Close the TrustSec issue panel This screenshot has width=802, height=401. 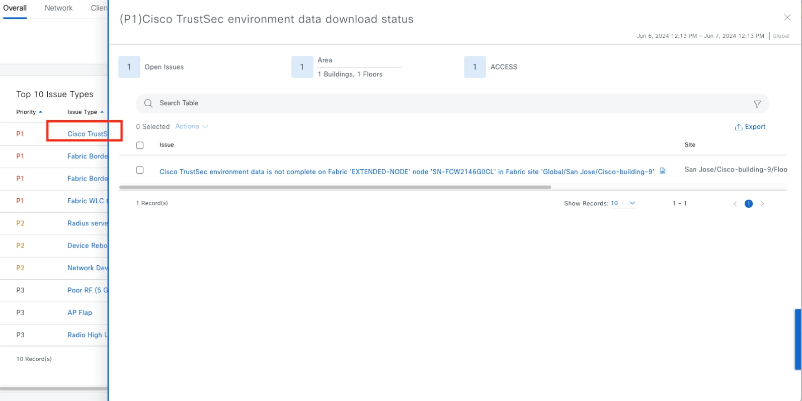pos(787,17)
